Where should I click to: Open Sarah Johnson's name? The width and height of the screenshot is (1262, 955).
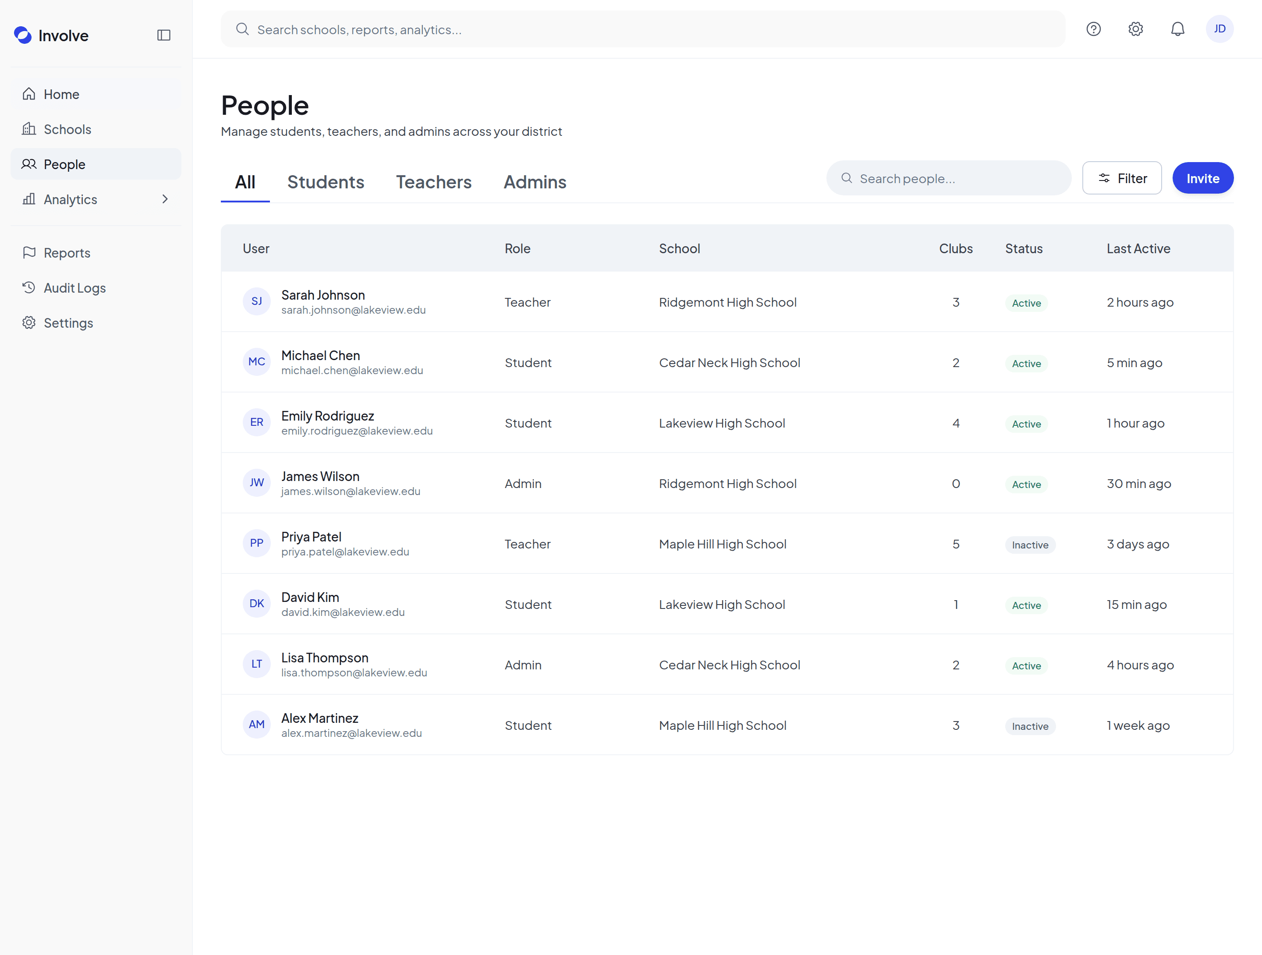(x=323, y=295)
